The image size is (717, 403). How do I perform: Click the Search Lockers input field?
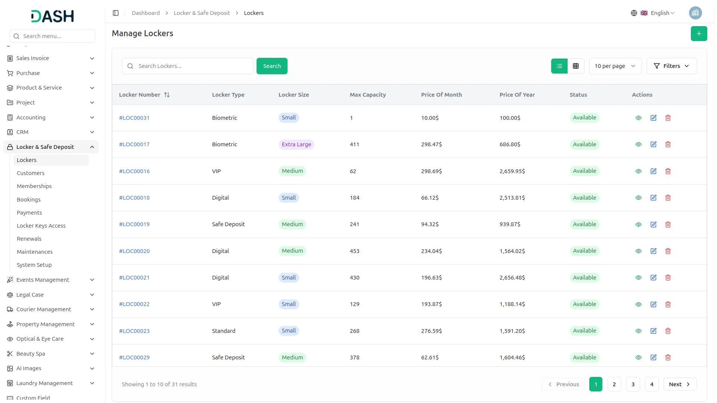[x=187, y=66]
